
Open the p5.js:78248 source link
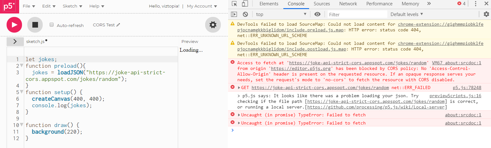[467, 88]
